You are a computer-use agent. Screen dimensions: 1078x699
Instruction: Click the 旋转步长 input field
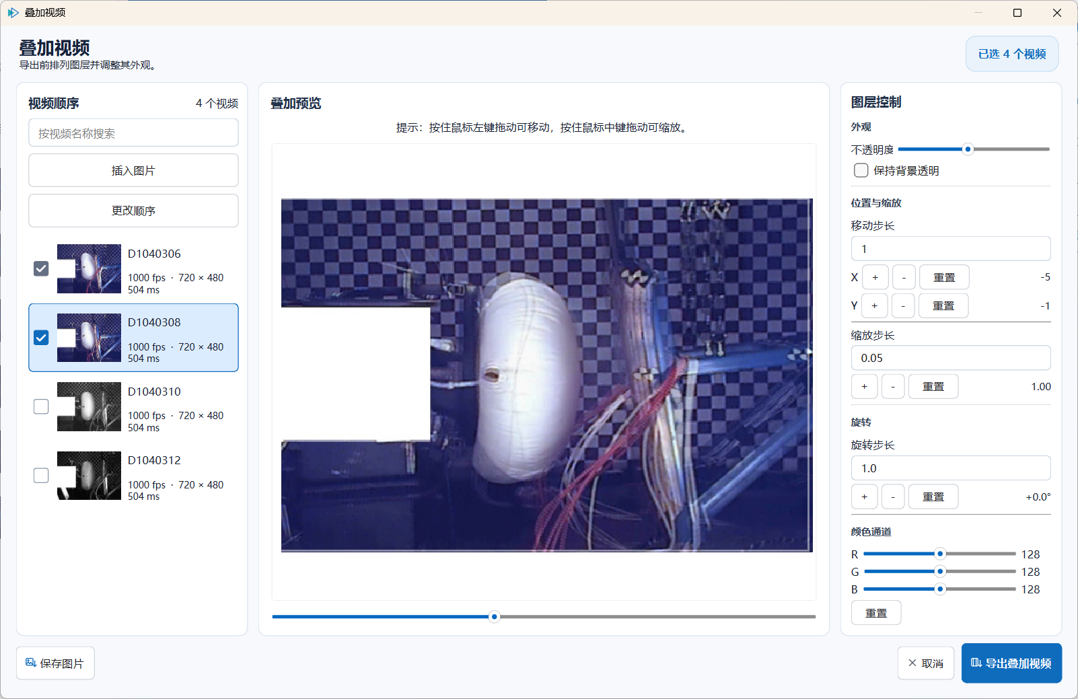coord(951,468)
